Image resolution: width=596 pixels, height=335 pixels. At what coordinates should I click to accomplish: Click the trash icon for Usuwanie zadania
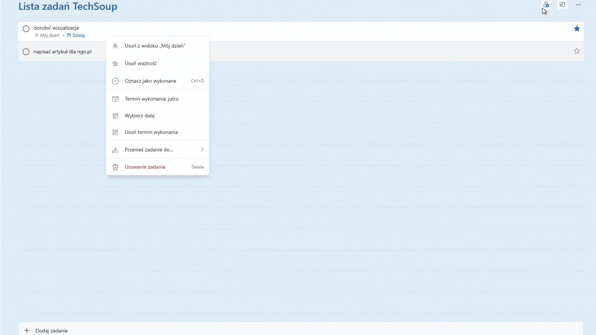click(115, 167)
